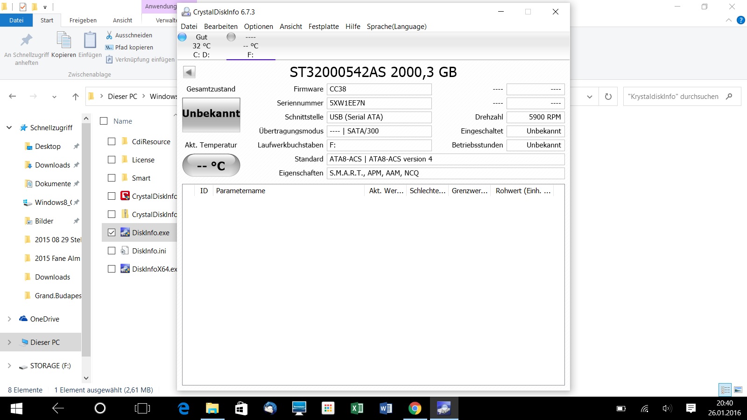Click the Einfügen clipboard icon in Explorer
The image size is (747, 420).
tap(90, 40)
